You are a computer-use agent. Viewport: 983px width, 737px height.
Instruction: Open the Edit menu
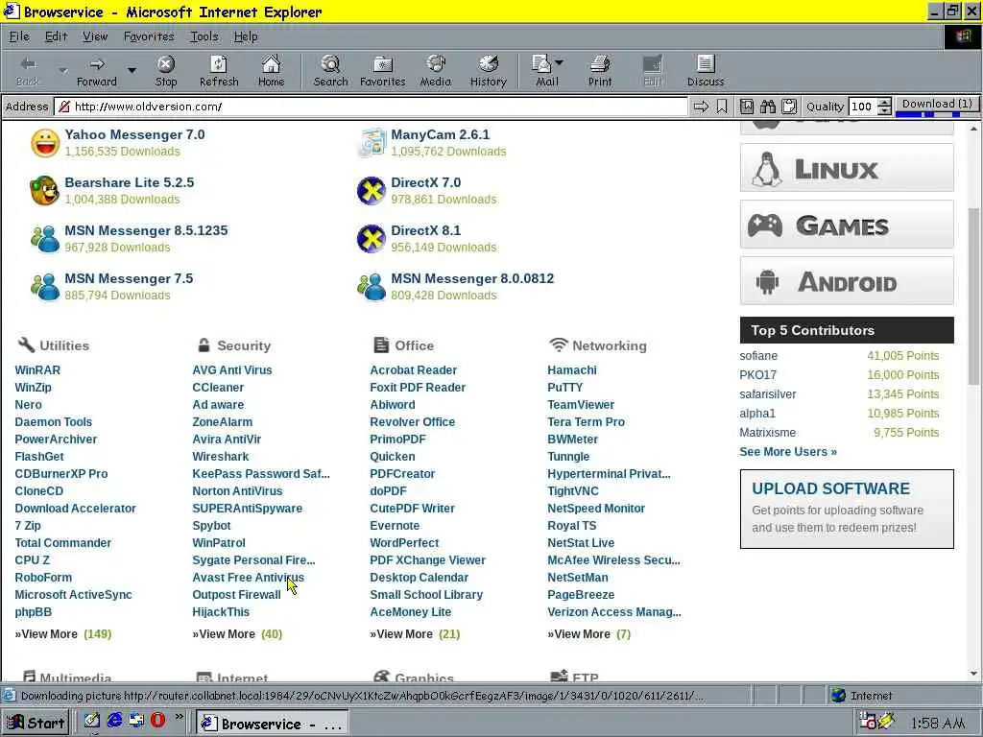click(x=56, y=37)
